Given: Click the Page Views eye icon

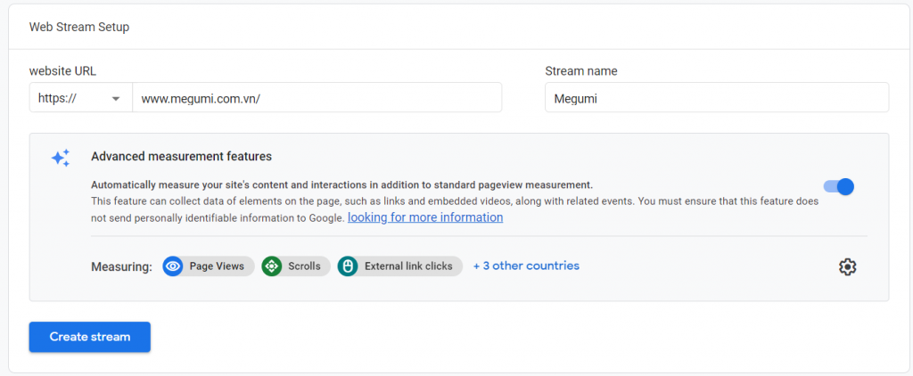Looking at the screenshot, I should [173, 266].
